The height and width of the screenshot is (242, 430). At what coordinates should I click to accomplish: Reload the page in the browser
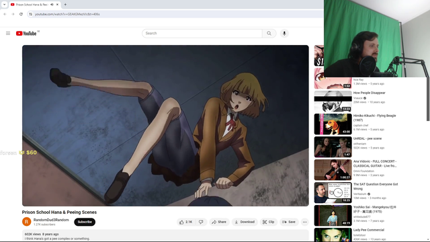click(x=21, y=14)
